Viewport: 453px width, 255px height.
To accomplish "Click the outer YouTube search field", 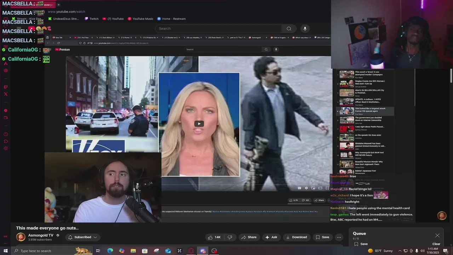I will [218, 29].
